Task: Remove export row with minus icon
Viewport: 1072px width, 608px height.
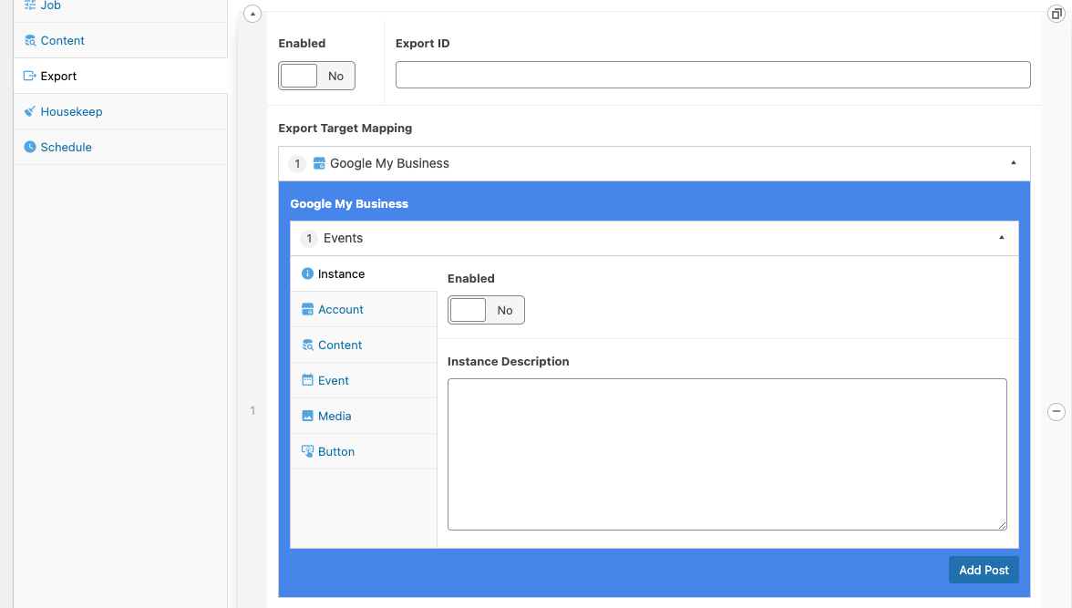Action: (1057, 411)
